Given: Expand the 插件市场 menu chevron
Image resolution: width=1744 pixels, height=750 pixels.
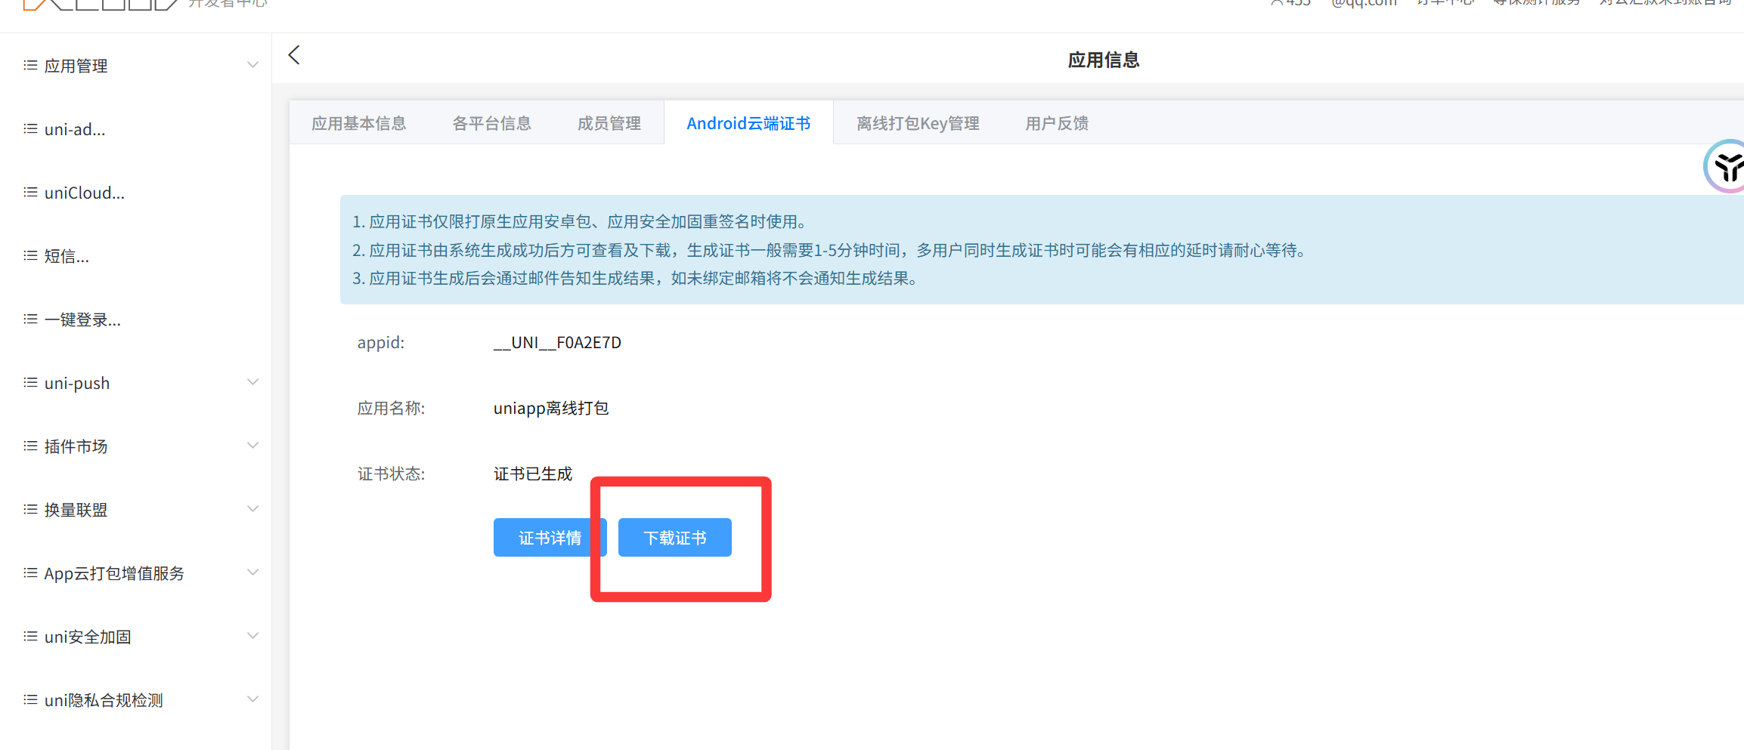Looking at the screenshot, I should (253, 446).
